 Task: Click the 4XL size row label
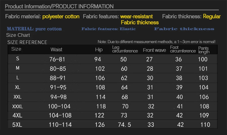click(17, 115)
